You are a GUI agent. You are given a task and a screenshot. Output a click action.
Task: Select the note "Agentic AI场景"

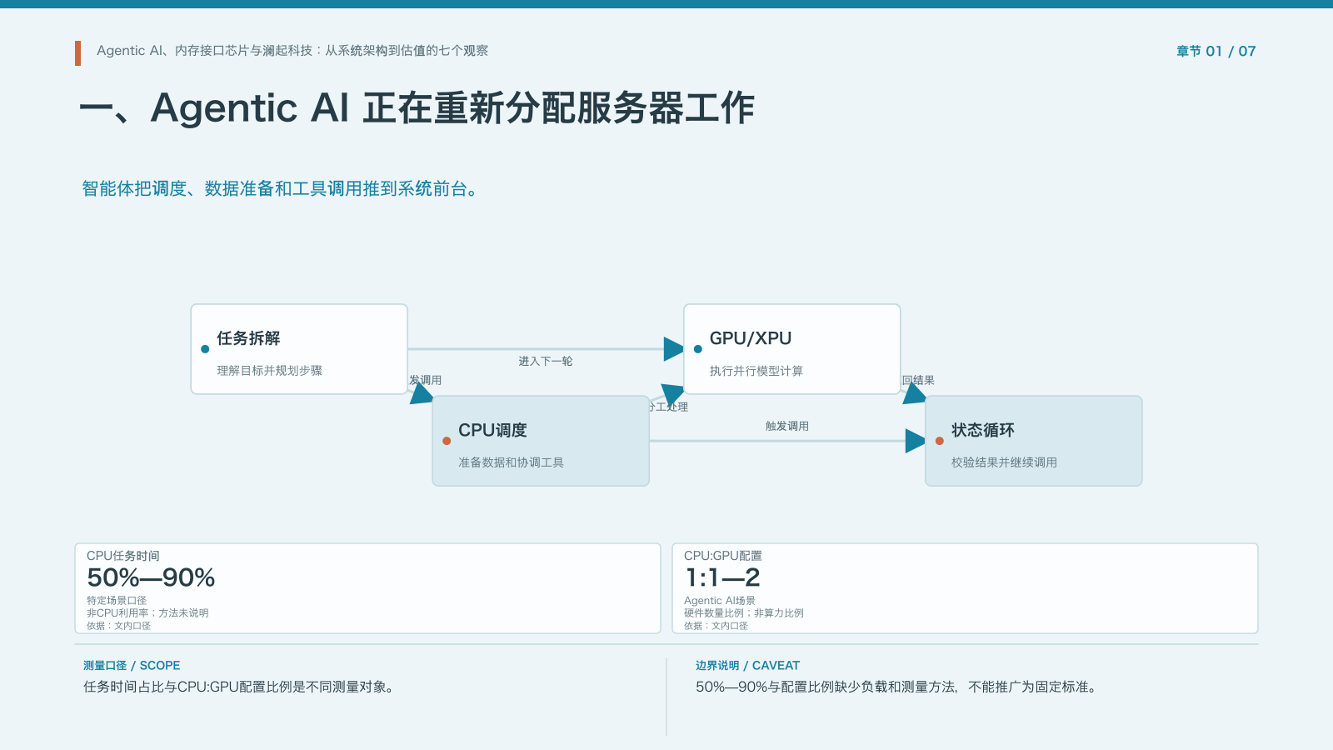(720, 600)
